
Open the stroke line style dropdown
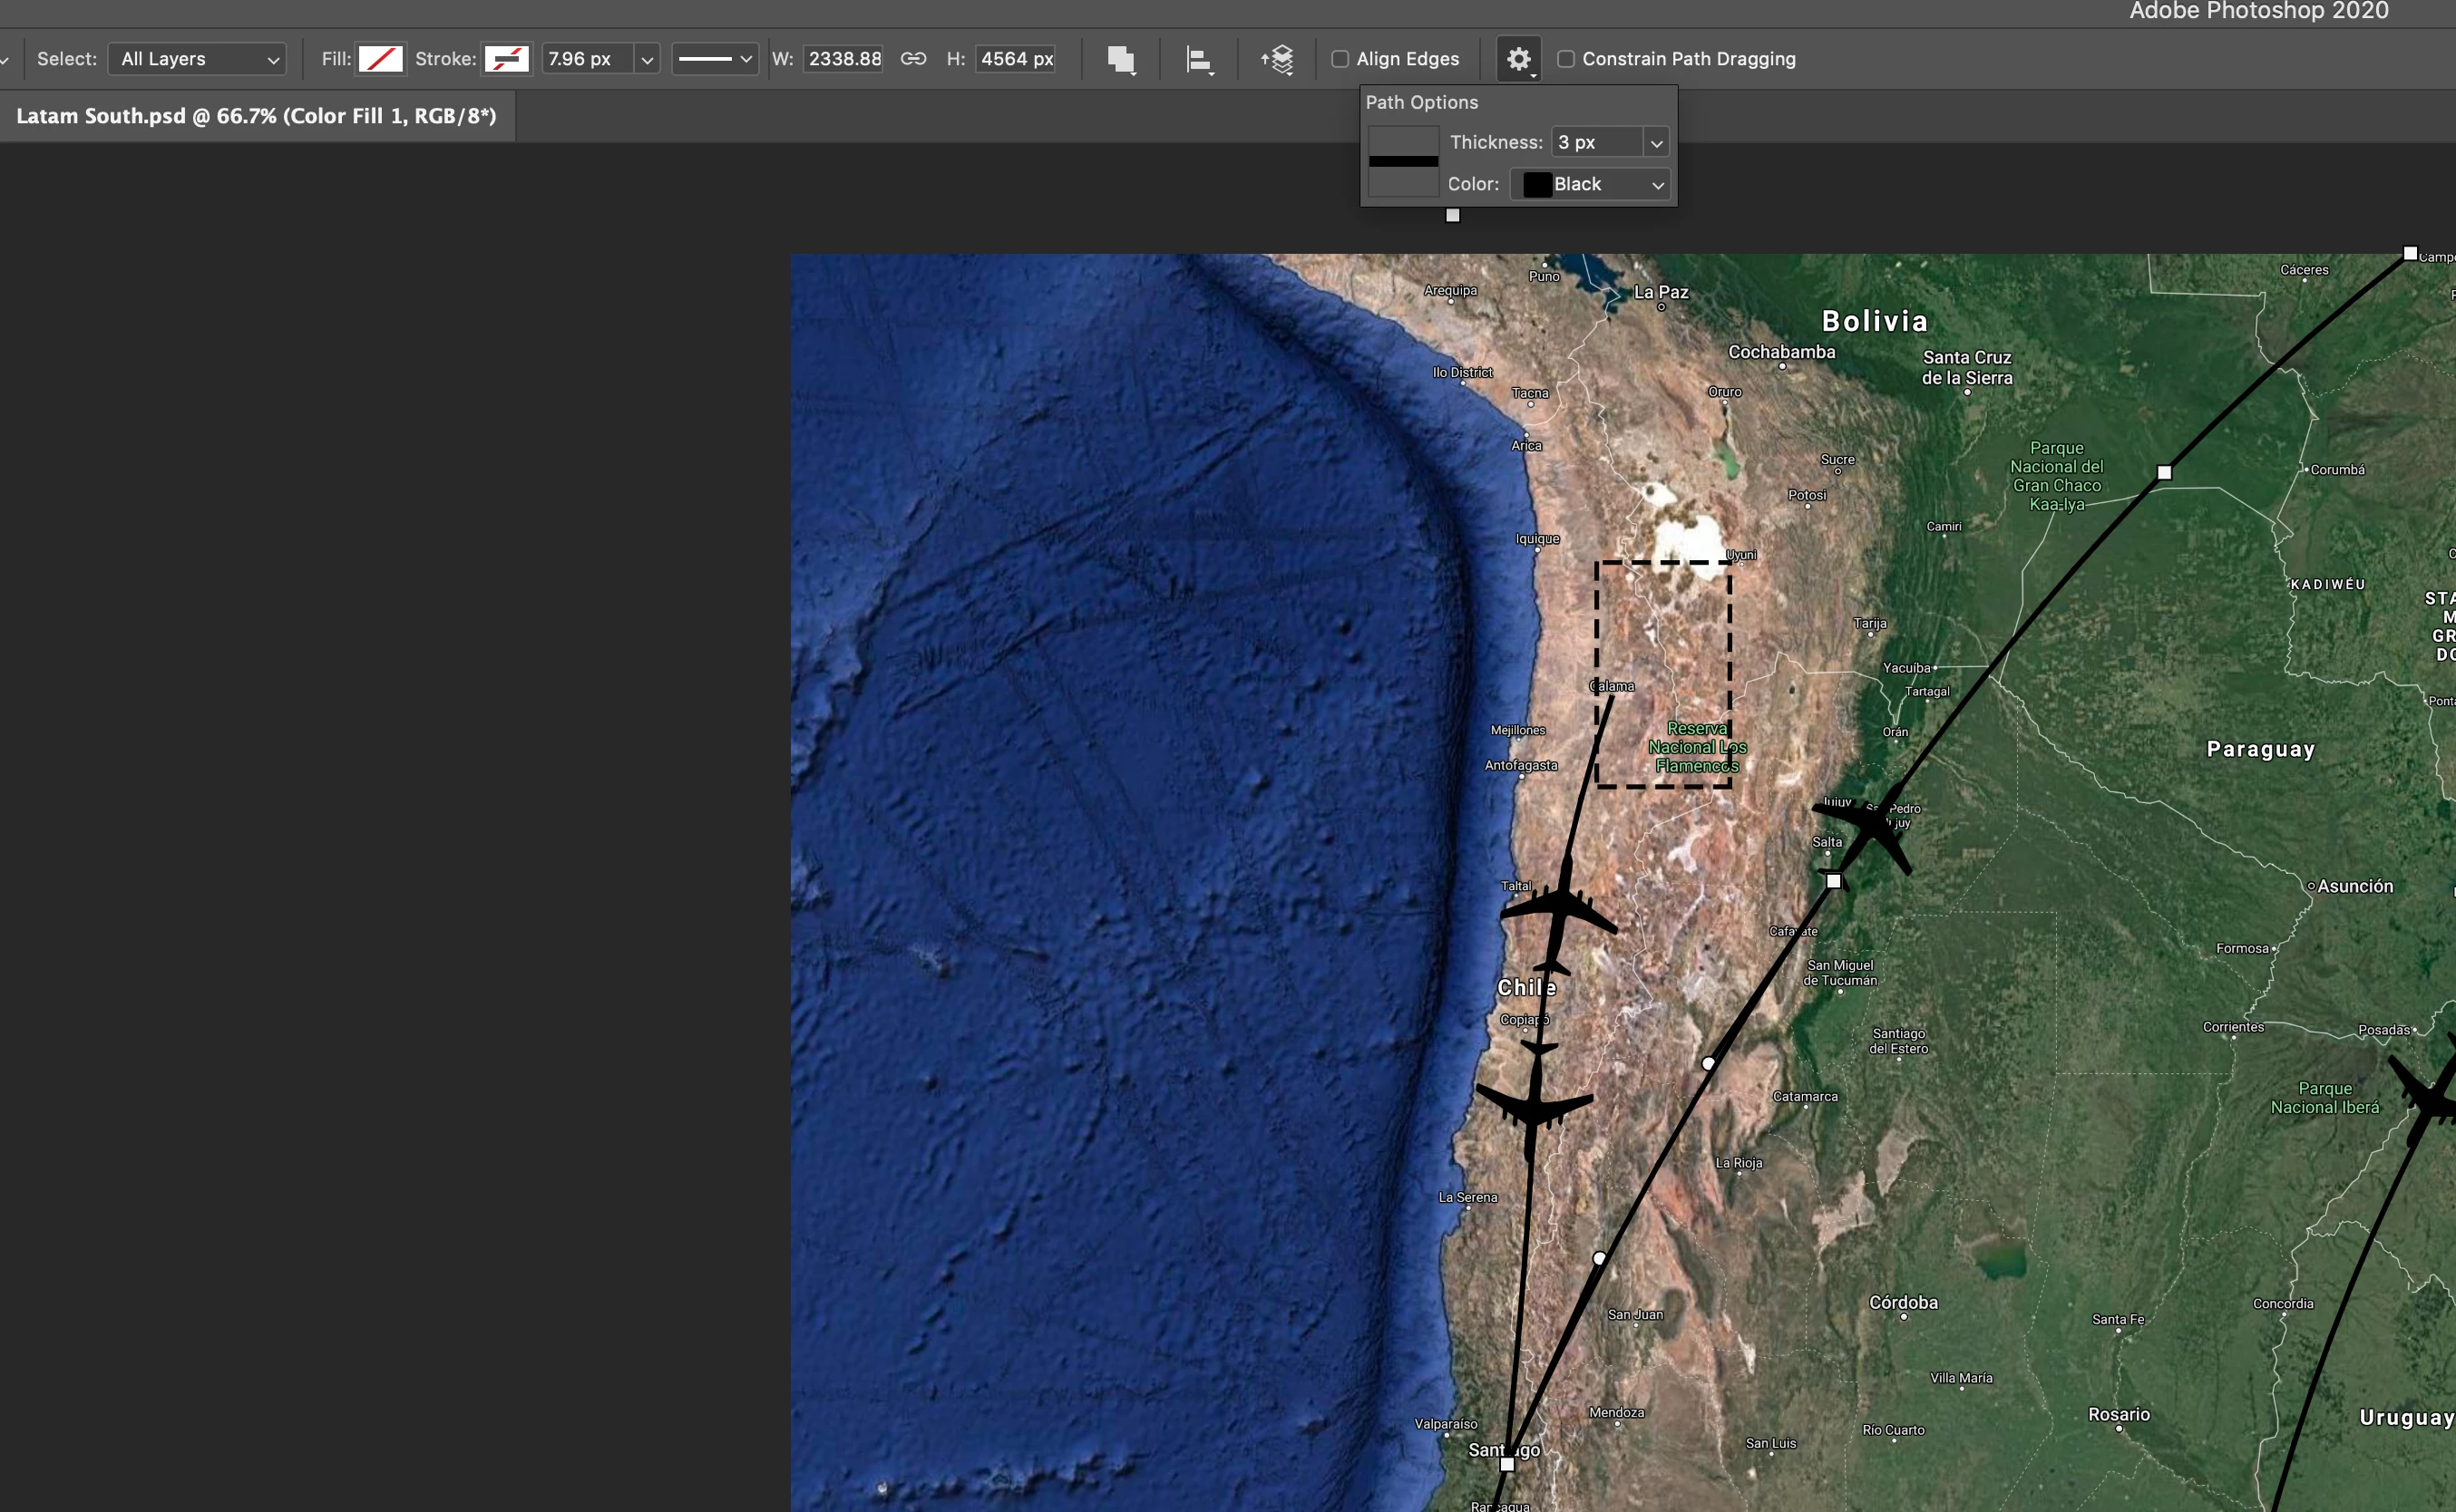coord(715,59)
